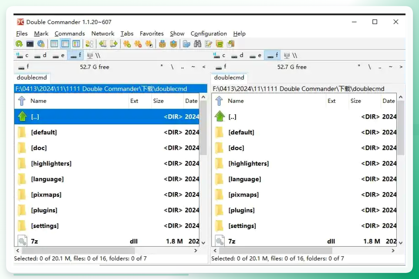Click home ~ button in left panel
419x279 pixels.
click(193, 67)
